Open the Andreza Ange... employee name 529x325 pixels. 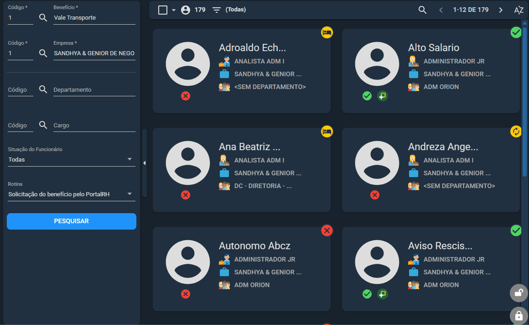443,147
